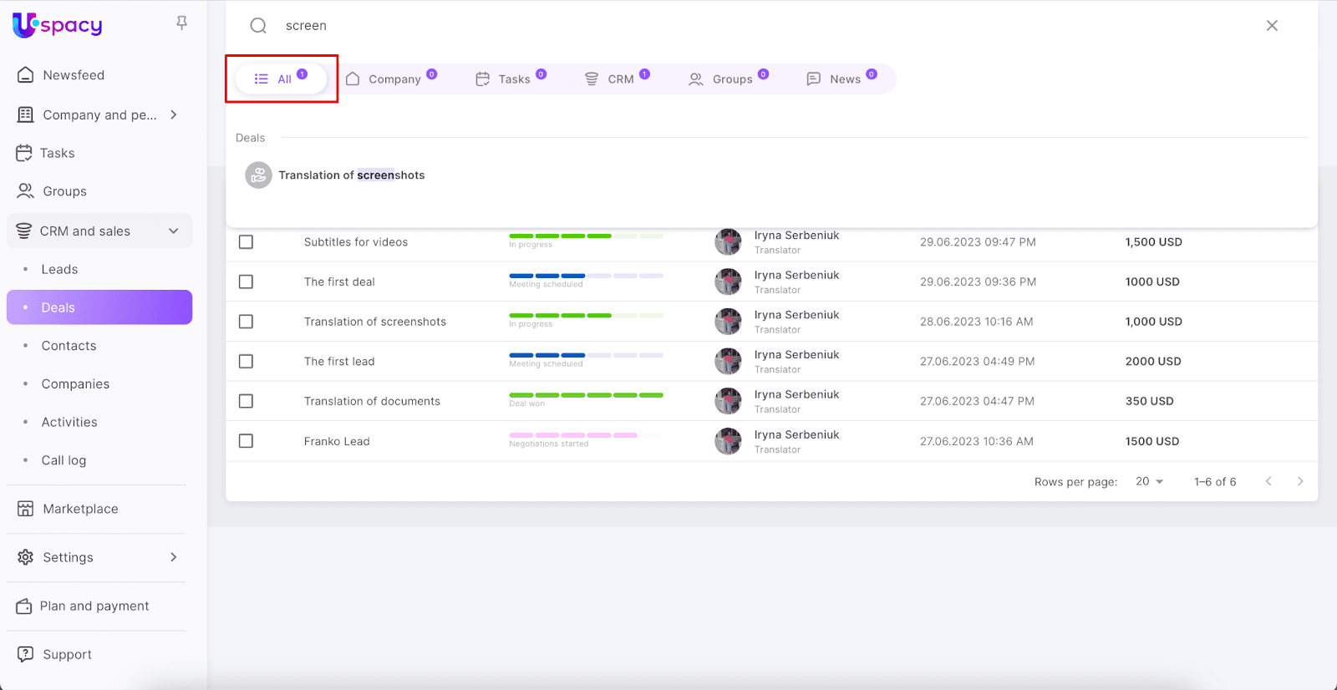The width and height of the screenshot is (1337, 690).
Task: Click the Uspacy logo
Action: click(x=58, y=25)
